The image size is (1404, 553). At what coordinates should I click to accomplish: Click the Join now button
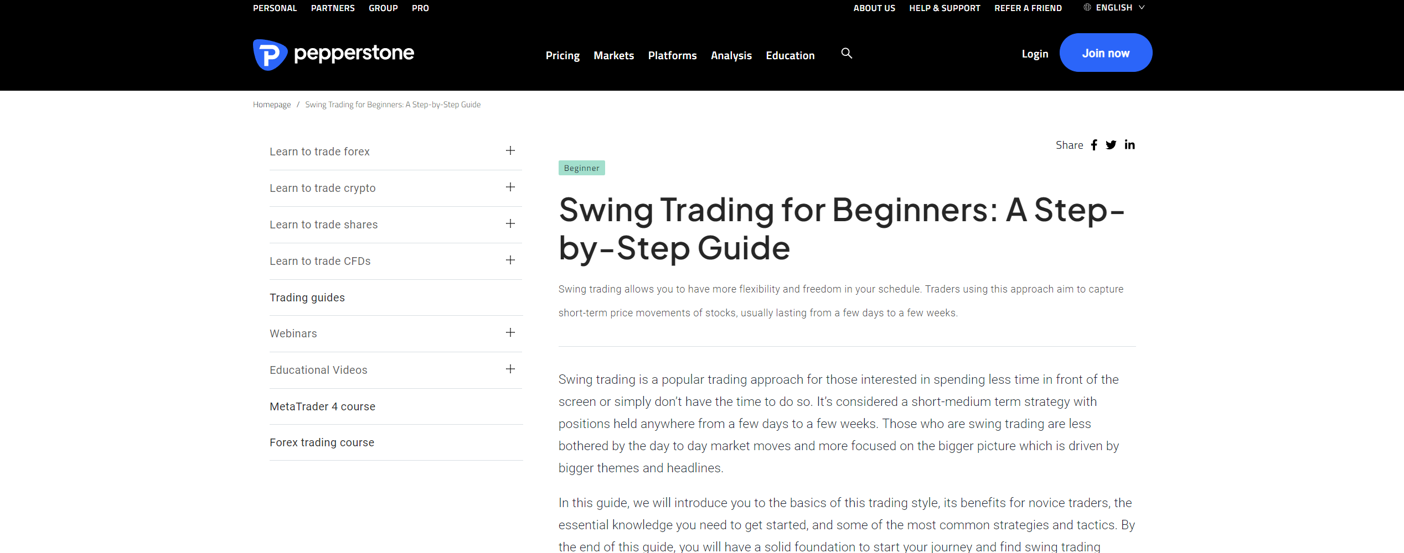coord(1106,53)
